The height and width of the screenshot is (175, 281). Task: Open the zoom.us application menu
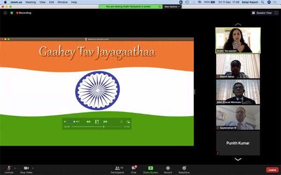16,2
